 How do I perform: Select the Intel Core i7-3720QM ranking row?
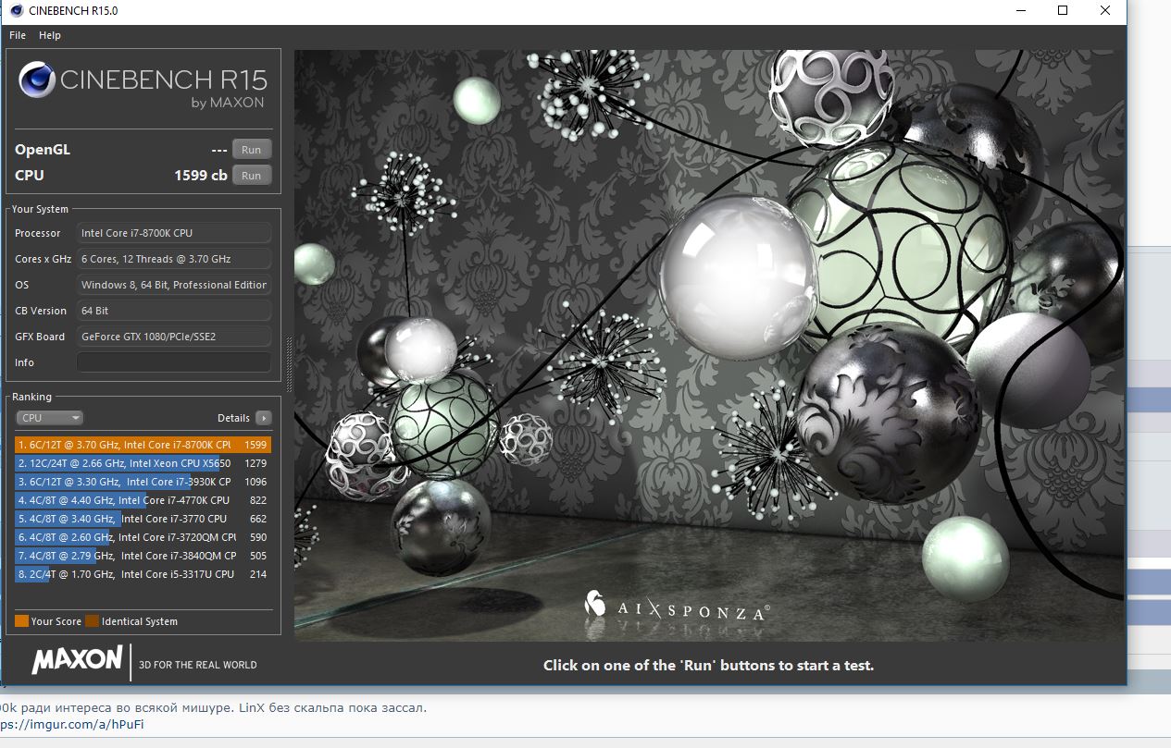pyautogui.click(x=143, y=537)
